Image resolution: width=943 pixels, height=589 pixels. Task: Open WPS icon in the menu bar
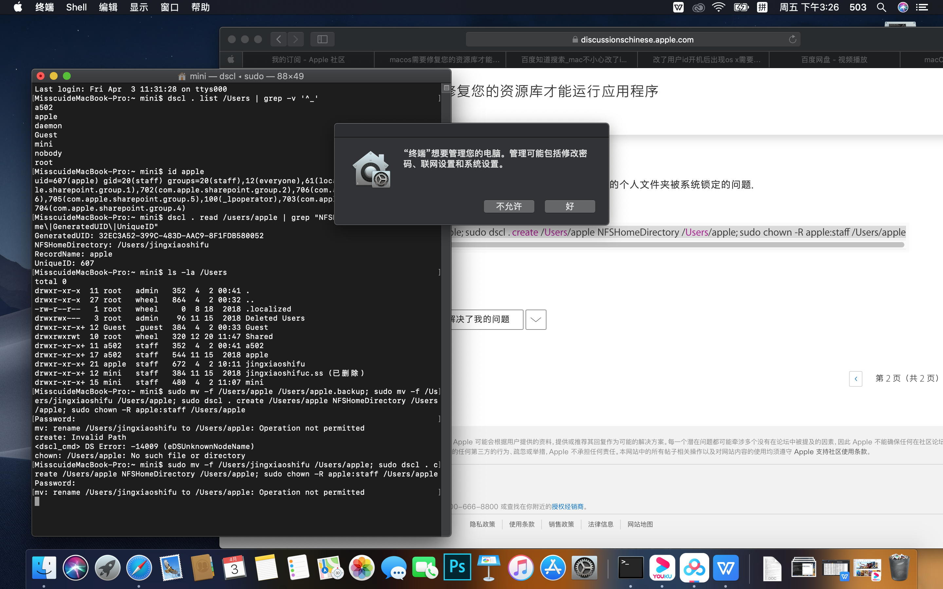coord(678,8)
